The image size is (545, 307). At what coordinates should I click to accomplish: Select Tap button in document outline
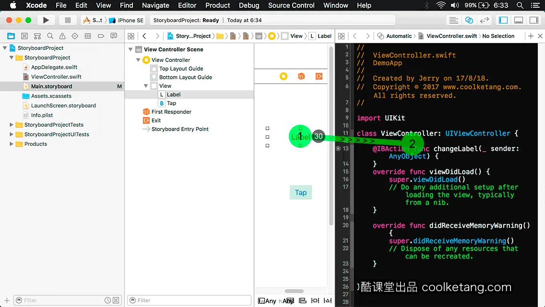pyautogui.click(x=171, y=103)
